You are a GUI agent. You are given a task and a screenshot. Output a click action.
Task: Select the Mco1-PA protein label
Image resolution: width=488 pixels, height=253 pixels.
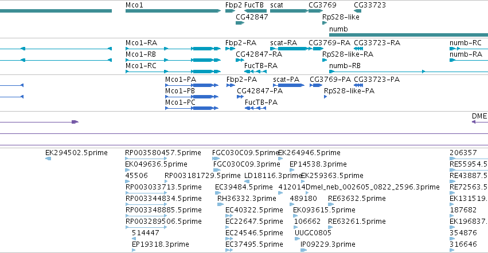pos(181,79)
